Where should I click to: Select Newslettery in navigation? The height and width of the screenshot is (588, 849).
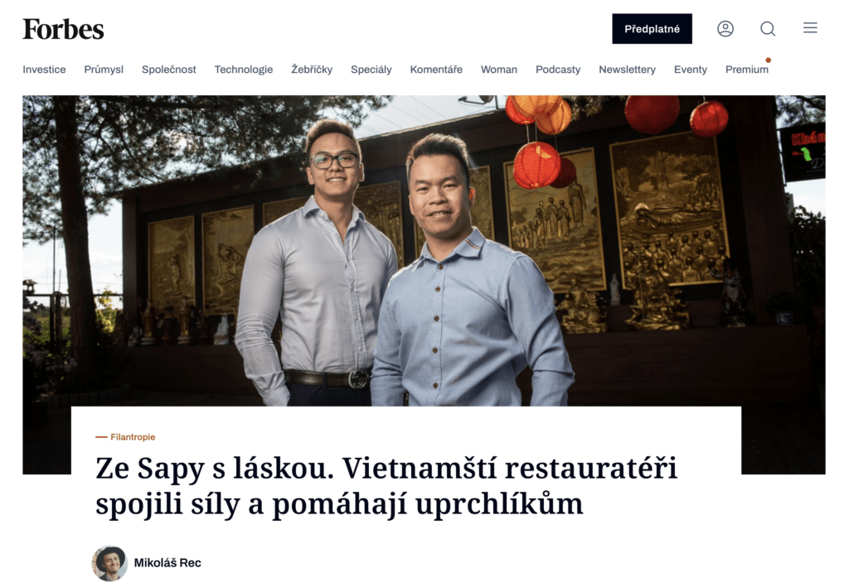(627, 70)
